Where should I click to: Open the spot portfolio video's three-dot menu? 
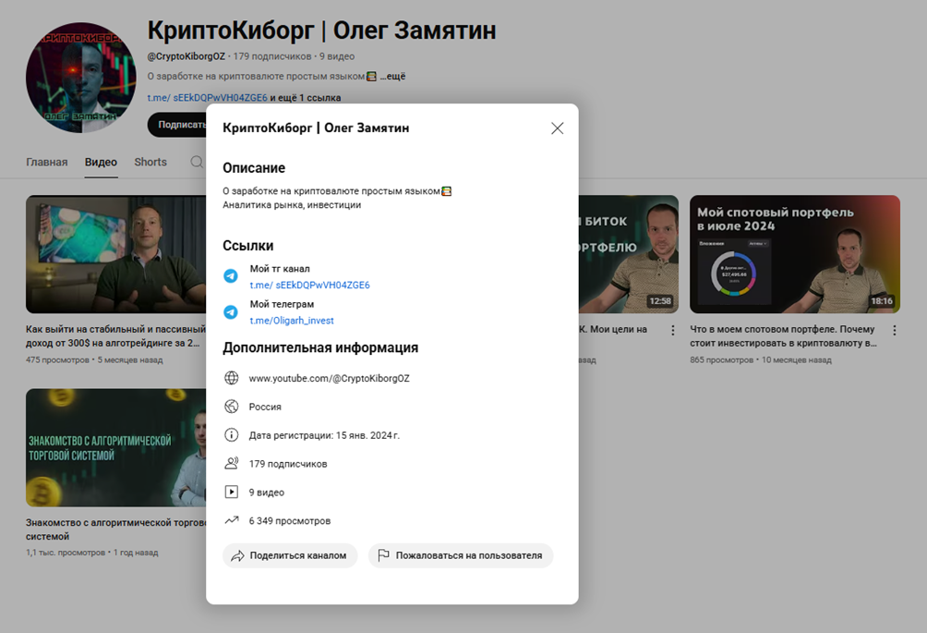click(x=895, y=330)
